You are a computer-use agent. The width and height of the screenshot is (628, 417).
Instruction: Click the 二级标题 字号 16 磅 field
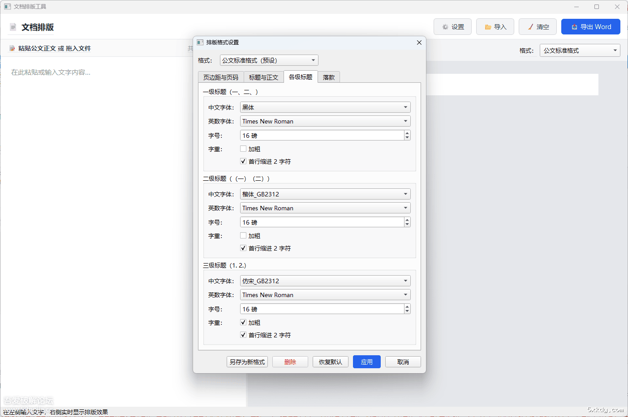point(322,222)
